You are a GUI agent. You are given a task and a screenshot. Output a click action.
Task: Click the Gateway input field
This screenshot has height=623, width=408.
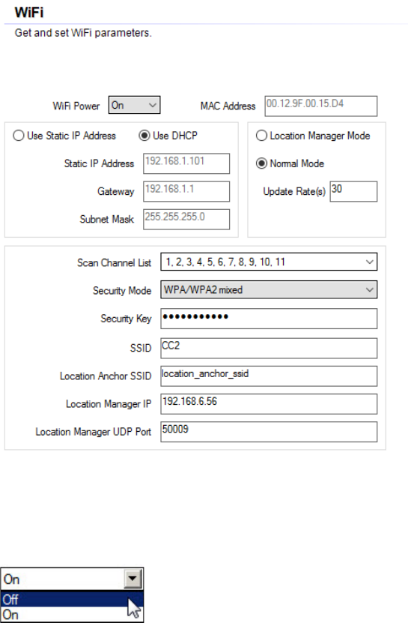[x=186, y=191]
